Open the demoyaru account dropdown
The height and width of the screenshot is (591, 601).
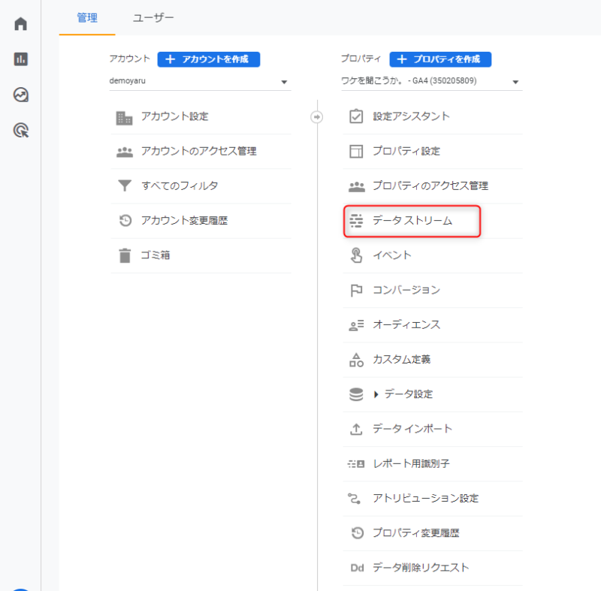pyautogui.click(x=200, y=81)
